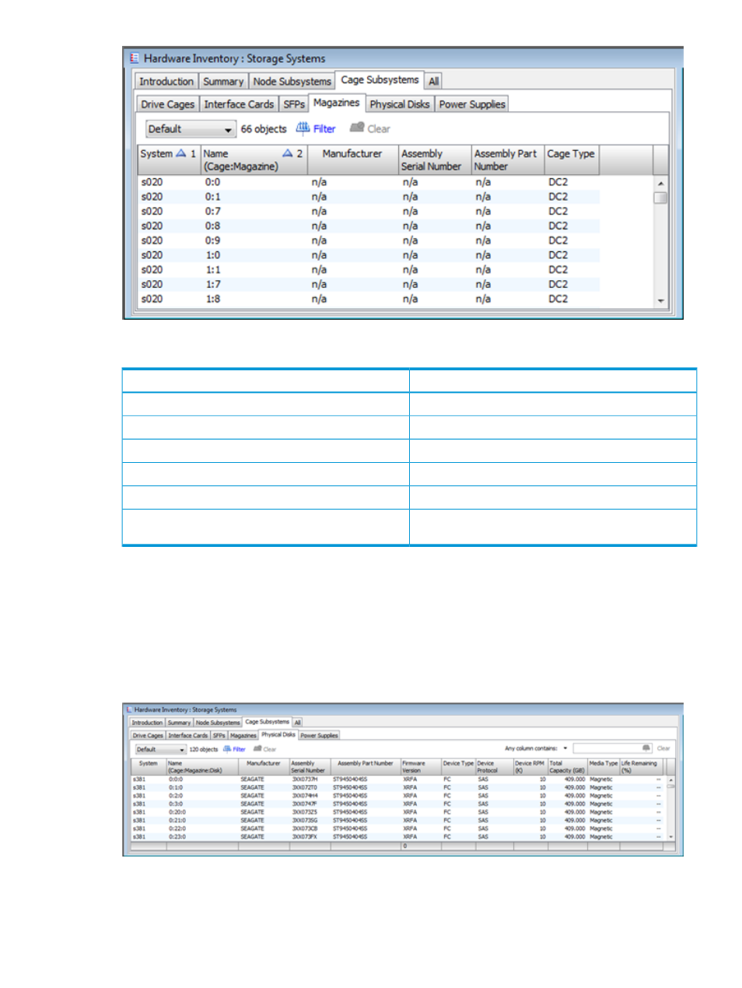Open Drive Cages subtab in the 120-objects window
The width and height of the screenshot is (742, 988).
[148, 735]
